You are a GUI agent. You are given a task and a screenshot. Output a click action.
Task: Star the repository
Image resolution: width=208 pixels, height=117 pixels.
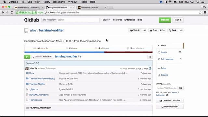(154, 30)
